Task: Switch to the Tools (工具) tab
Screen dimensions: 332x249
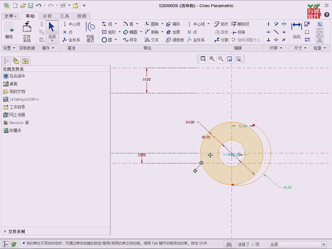Action: (65, 16)
